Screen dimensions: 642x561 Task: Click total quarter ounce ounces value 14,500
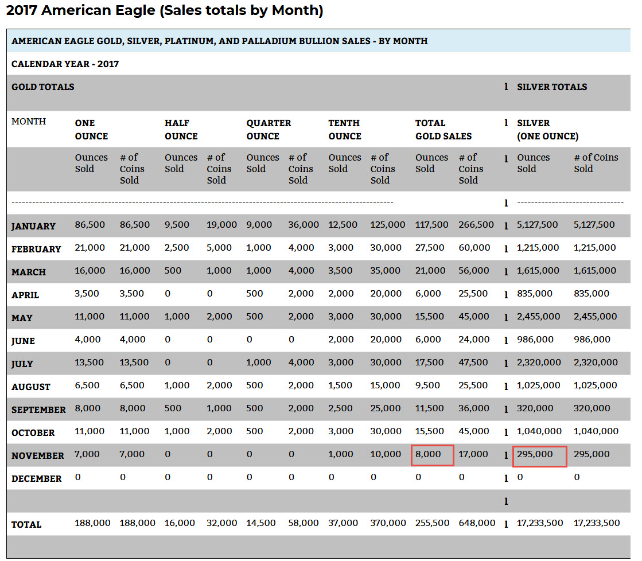click(261, 523)
